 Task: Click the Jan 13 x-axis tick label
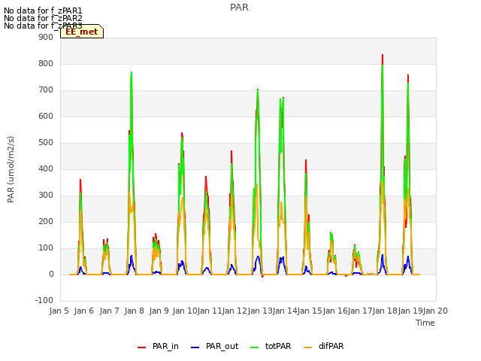(x=260, y=311)
